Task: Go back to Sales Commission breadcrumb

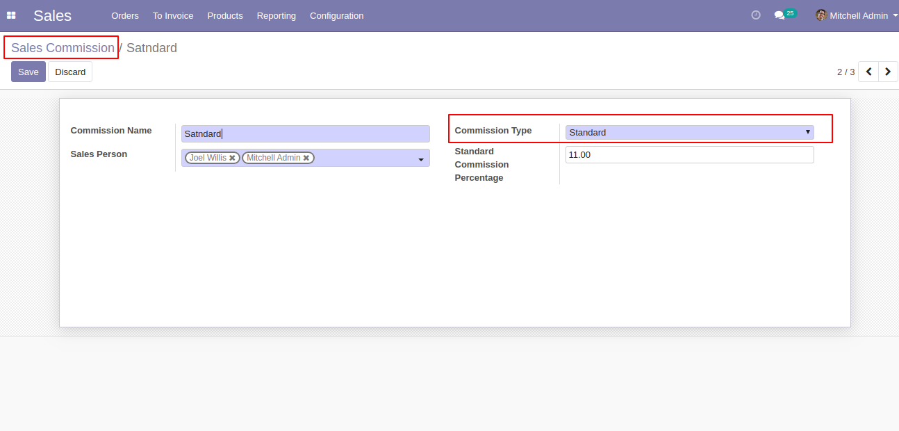Action: (x=63, y=48)
